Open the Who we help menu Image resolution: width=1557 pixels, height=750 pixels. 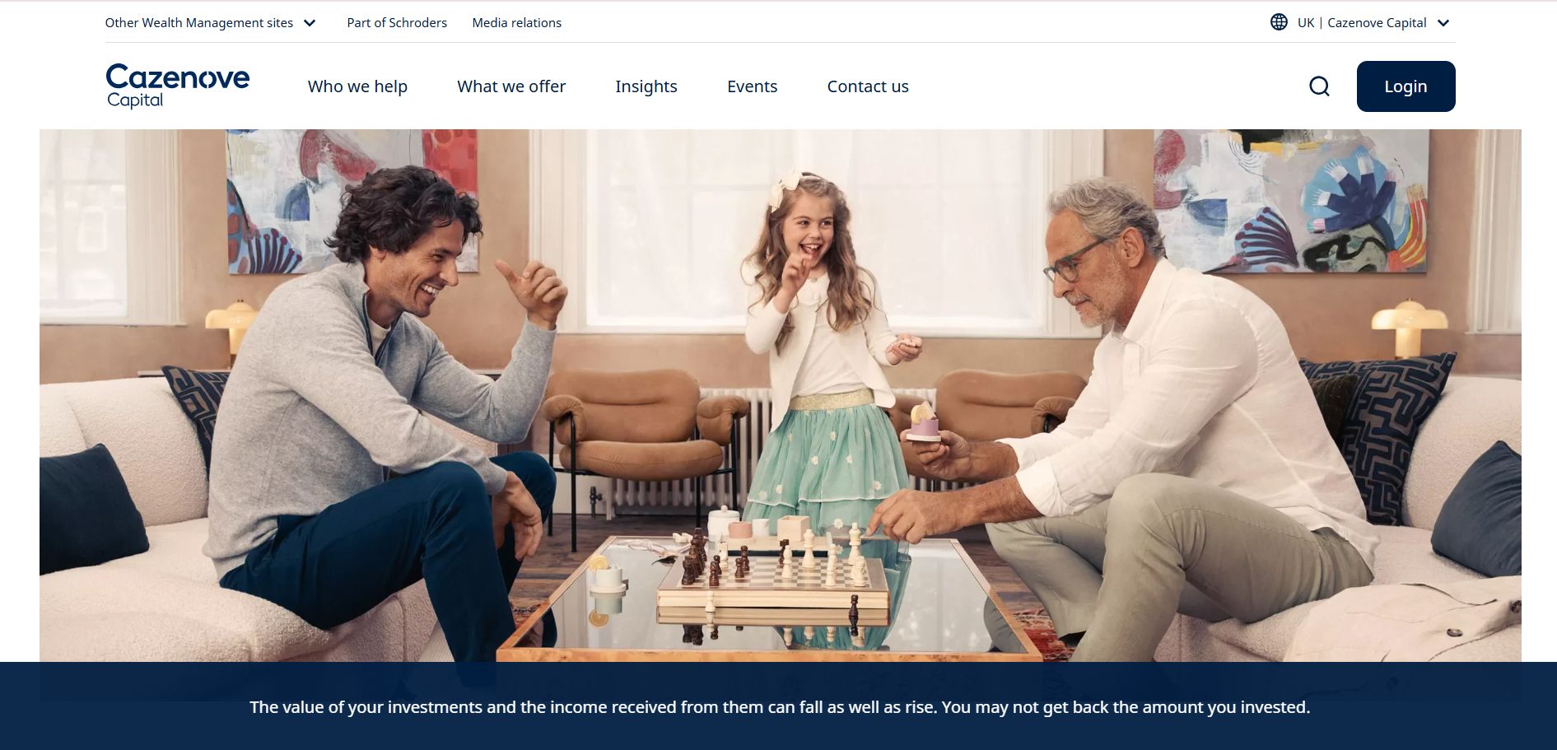click(x=357, y=86)
